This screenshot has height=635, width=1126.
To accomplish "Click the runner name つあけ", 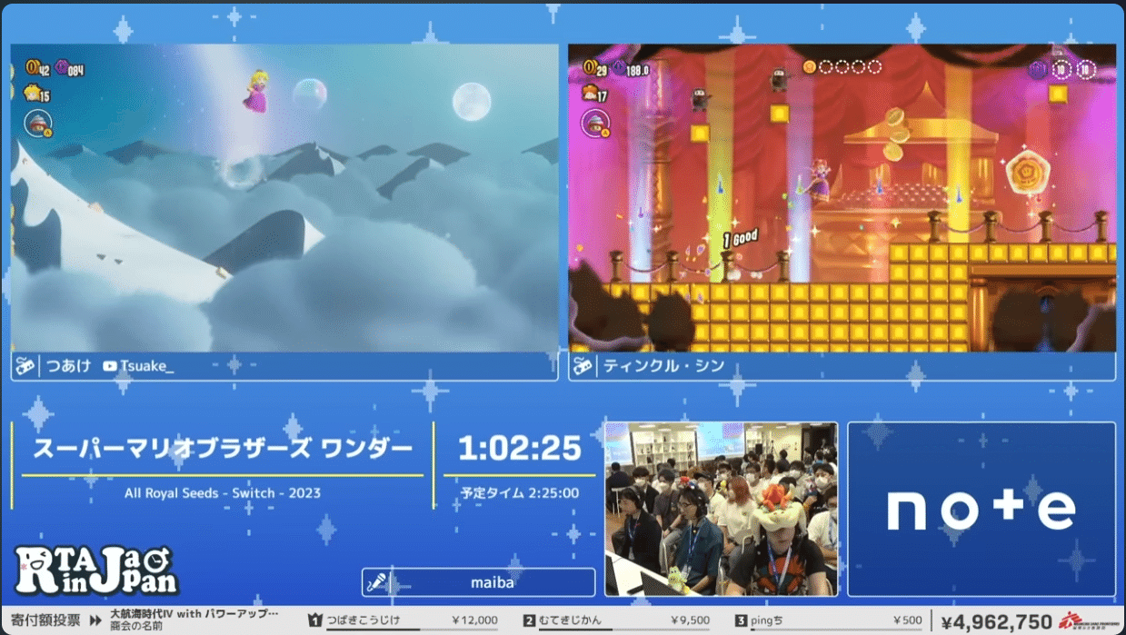I will (x=69, y=366).
